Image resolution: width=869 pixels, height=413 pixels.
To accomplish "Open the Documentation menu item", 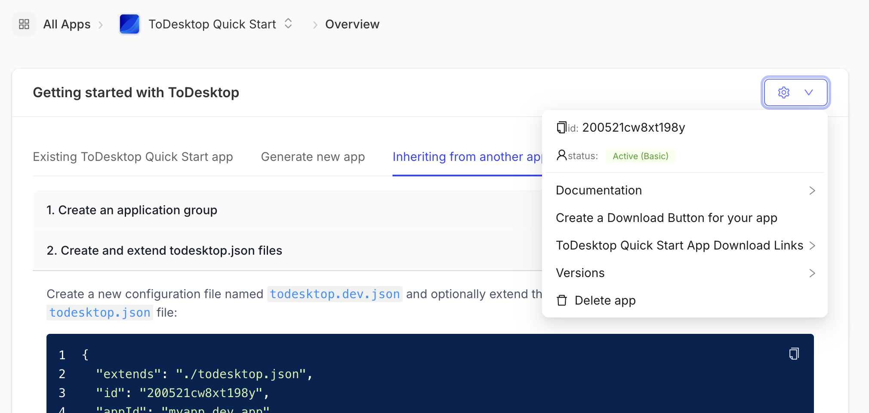I will [x=685, y=190].
